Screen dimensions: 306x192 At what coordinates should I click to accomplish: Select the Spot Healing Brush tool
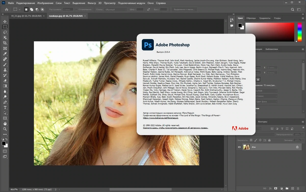pyautogui.click(x=5, y=59)
